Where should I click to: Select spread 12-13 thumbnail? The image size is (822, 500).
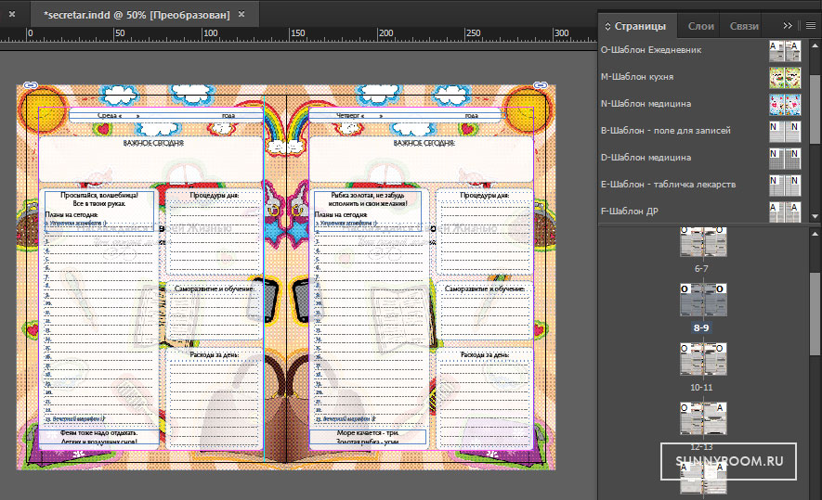703,418
